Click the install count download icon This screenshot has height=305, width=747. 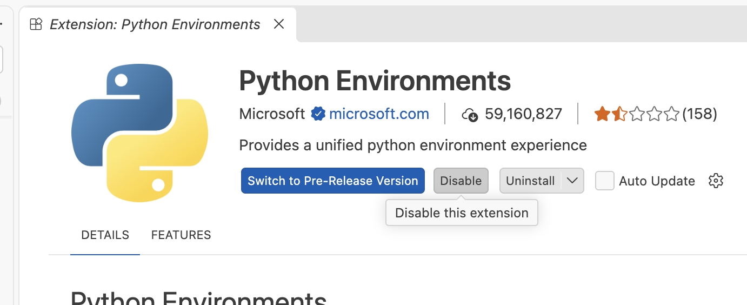tap(470, 114)
